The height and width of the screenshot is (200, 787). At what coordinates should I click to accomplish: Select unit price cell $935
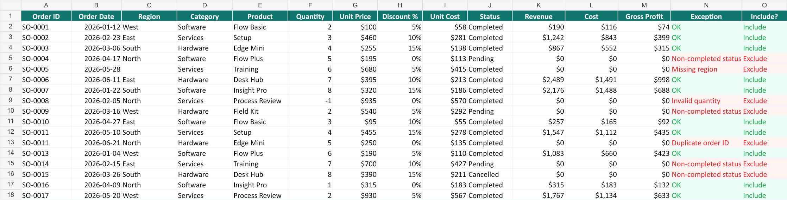(x=355, y=100)
